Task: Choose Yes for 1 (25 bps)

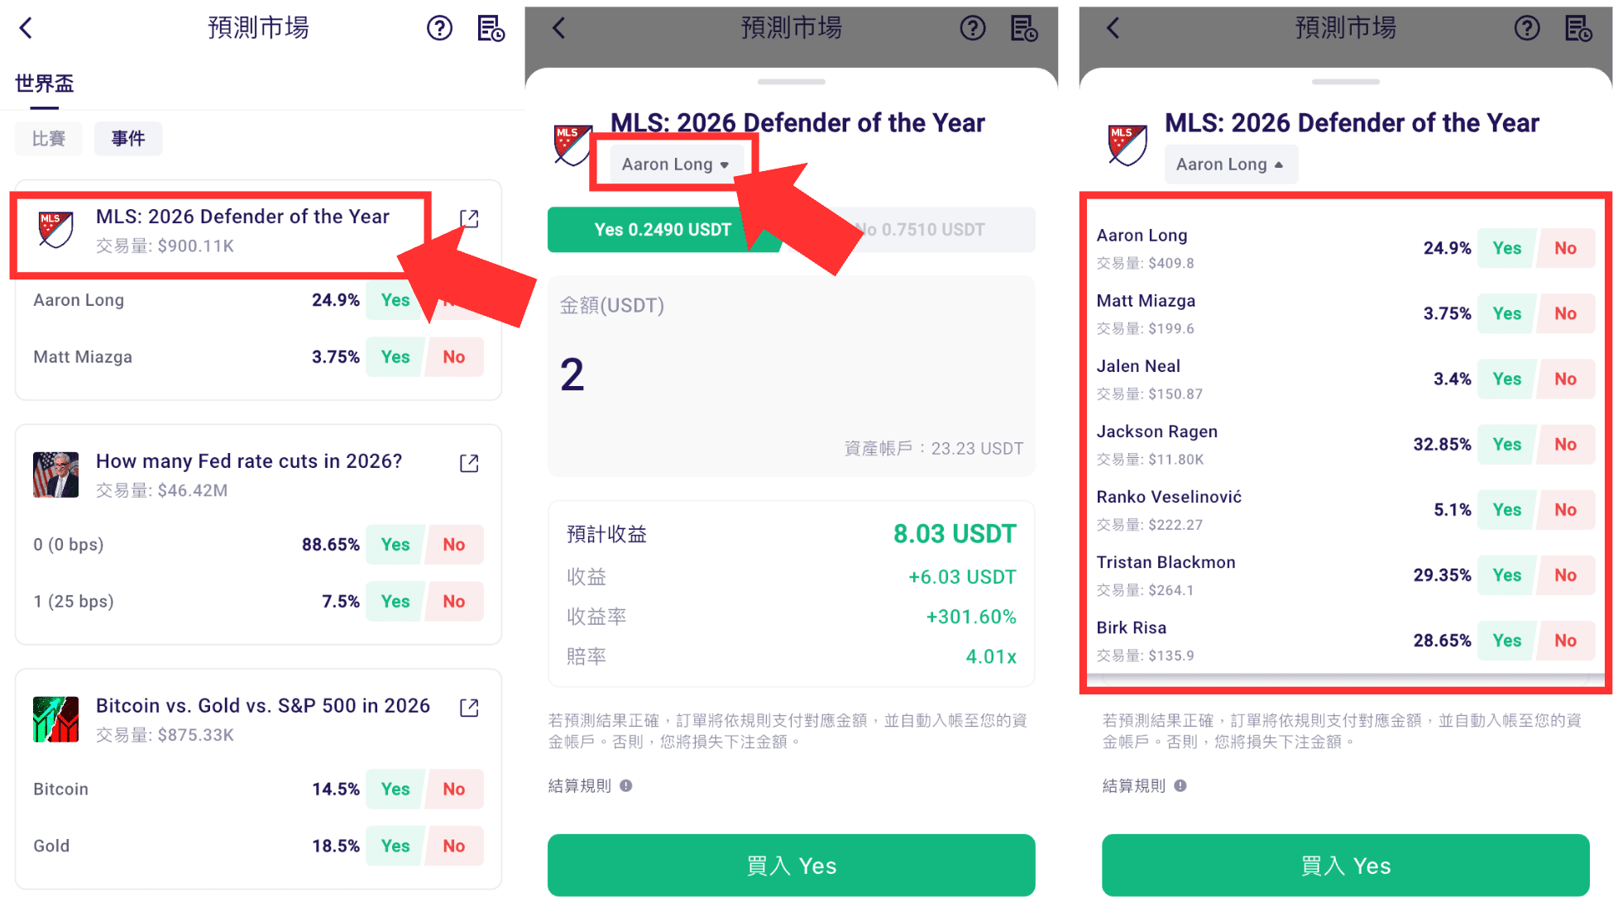Action: [395, 602]
